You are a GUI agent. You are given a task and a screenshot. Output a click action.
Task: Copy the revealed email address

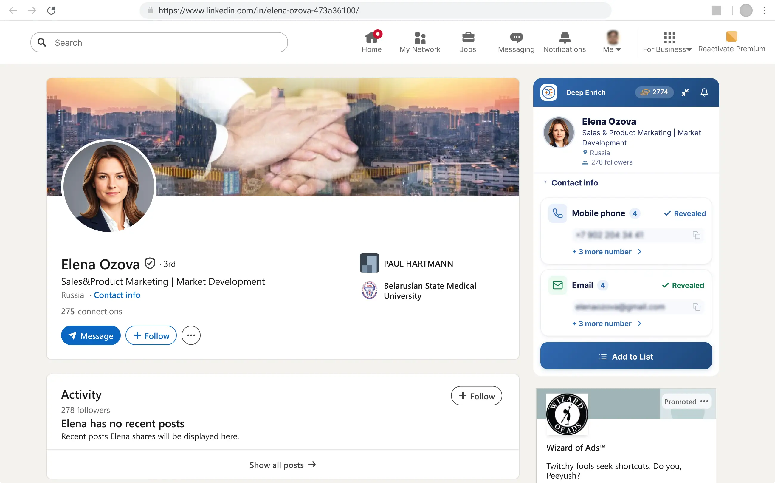[696, 307]
